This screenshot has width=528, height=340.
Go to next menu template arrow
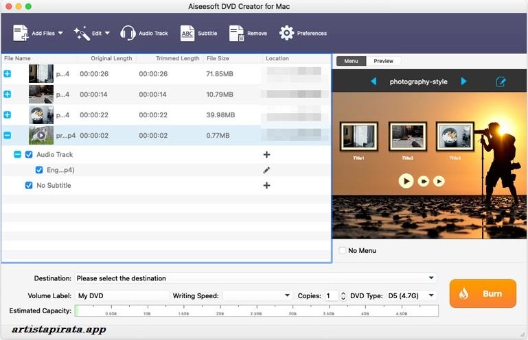pos(463,82)
